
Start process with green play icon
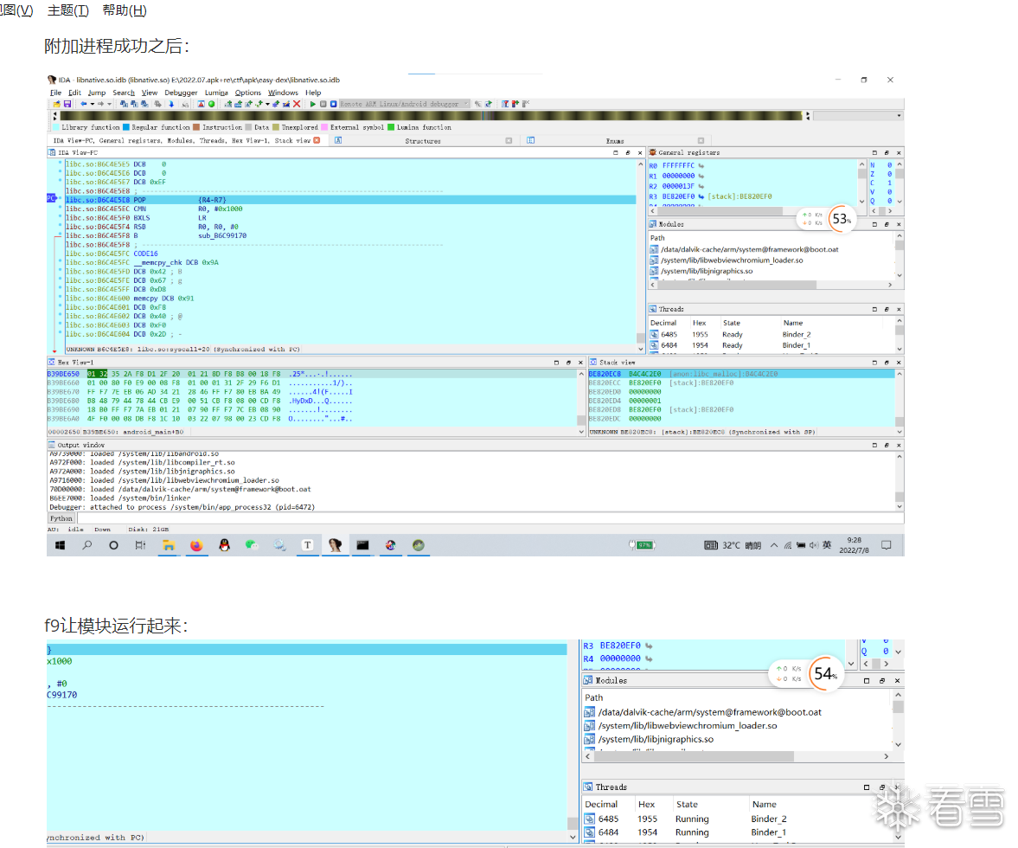point(313,104)
